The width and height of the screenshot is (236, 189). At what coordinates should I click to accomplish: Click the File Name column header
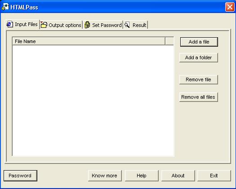click(x=89, y=41)
